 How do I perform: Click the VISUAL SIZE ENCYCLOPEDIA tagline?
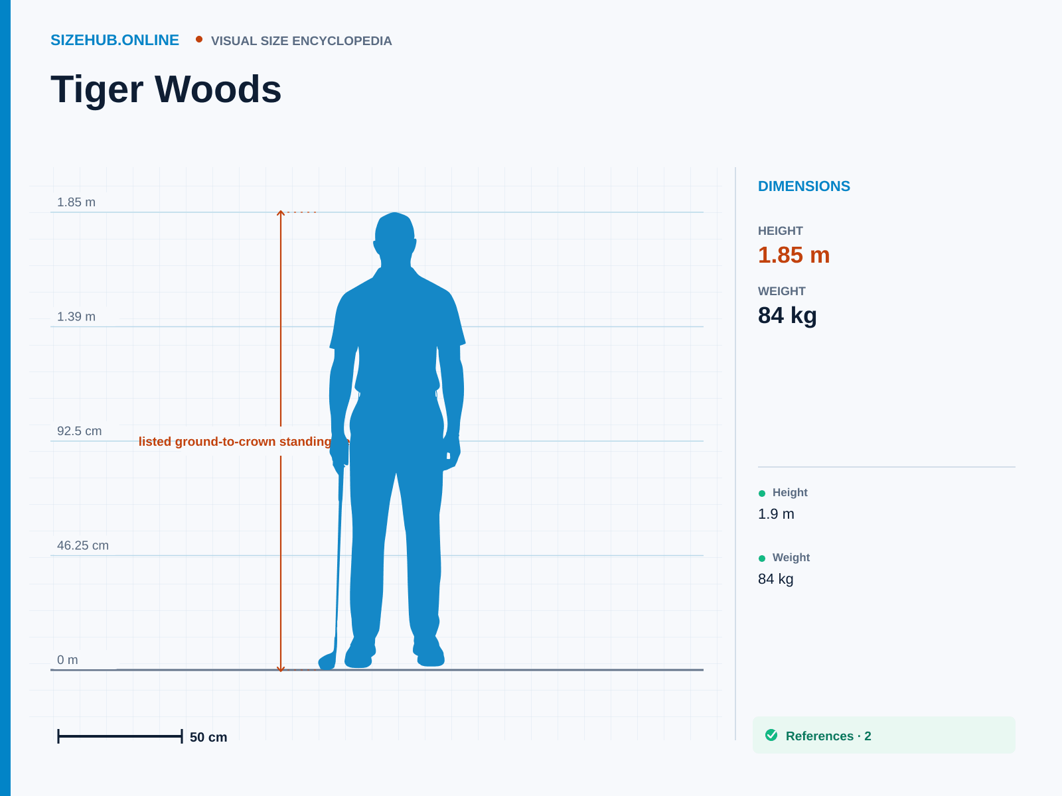[301, 41]
